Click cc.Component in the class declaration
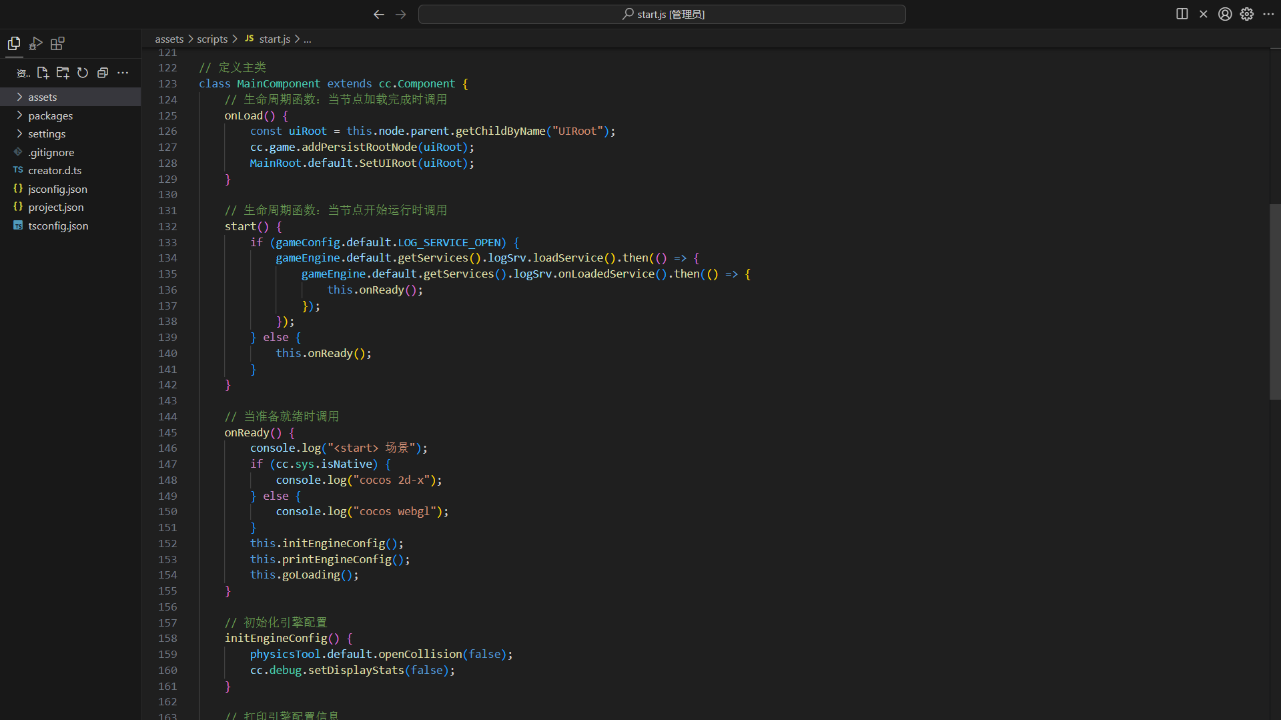Viewport: 1281px width, 720px height. [417, 83]
